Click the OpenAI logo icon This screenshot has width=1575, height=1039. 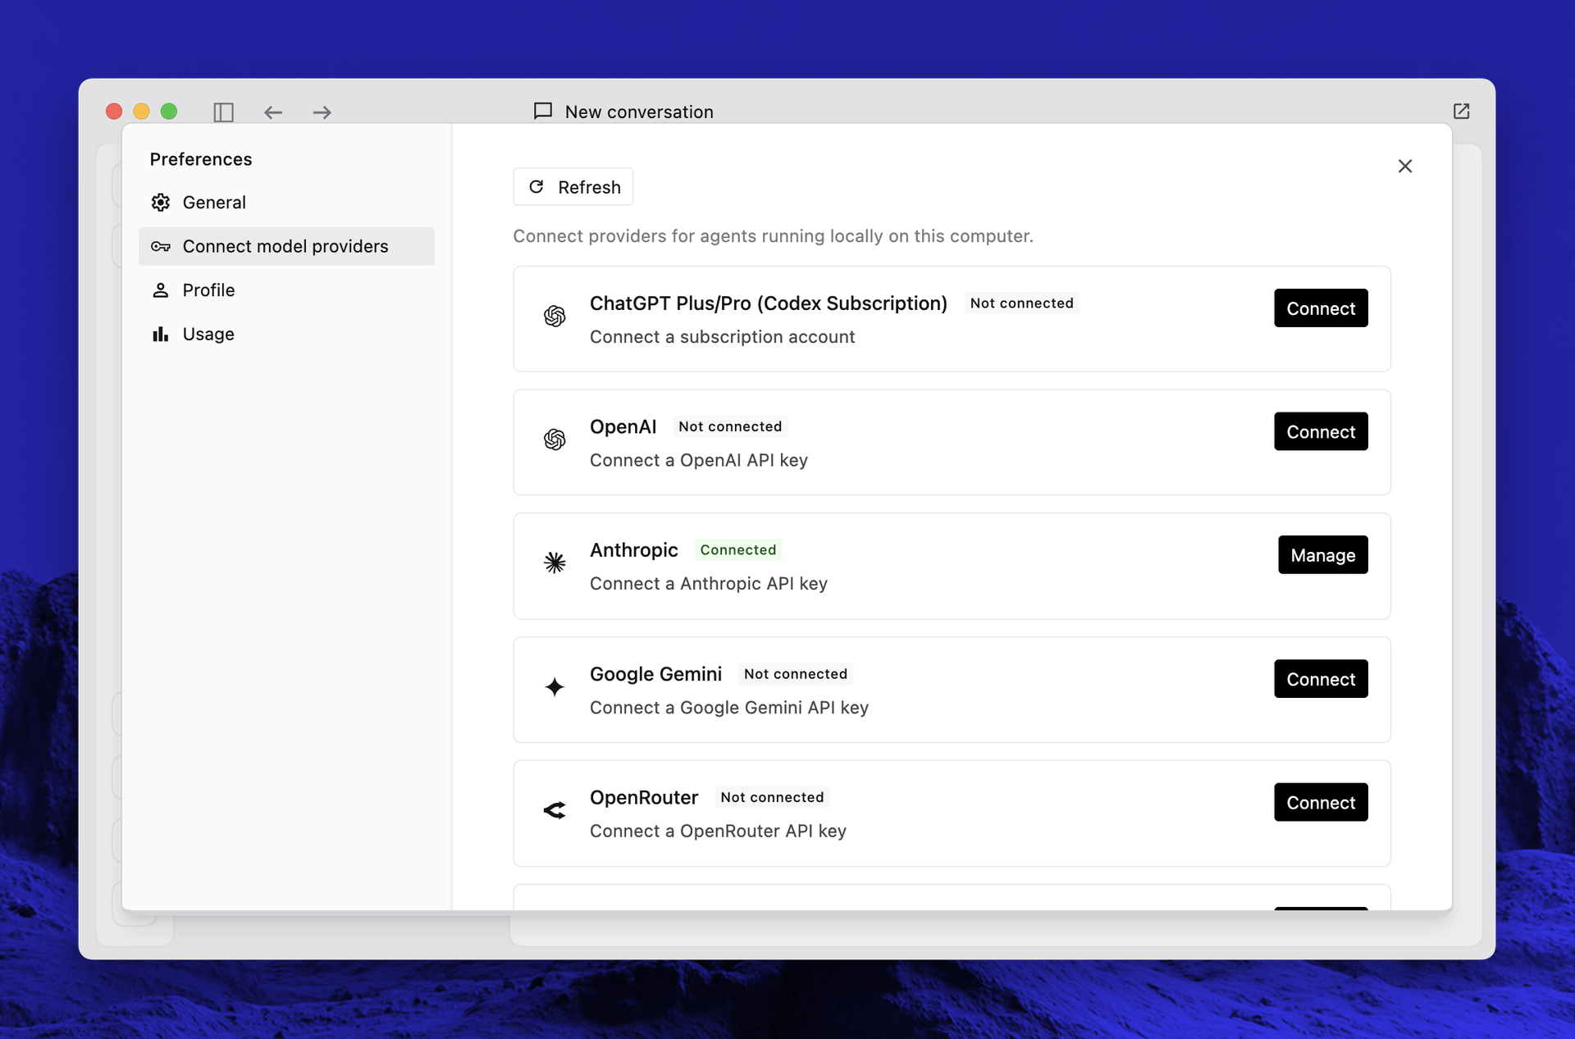[x=555, y=440]
